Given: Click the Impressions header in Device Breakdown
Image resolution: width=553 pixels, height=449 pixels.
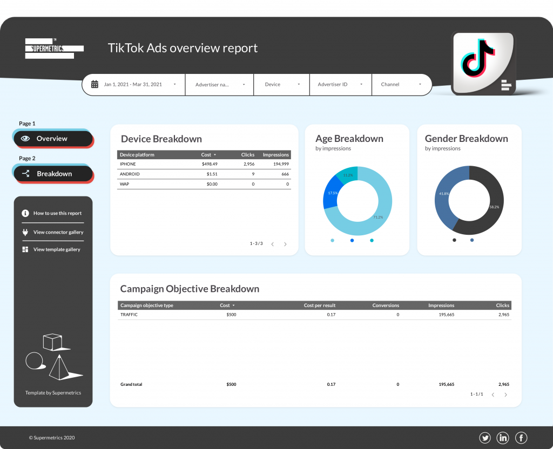Looking at the screenshot, I should coord(276,155).
